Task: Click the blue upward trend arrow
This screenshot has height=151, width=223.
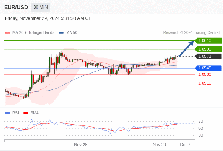Action: (186, 49)
